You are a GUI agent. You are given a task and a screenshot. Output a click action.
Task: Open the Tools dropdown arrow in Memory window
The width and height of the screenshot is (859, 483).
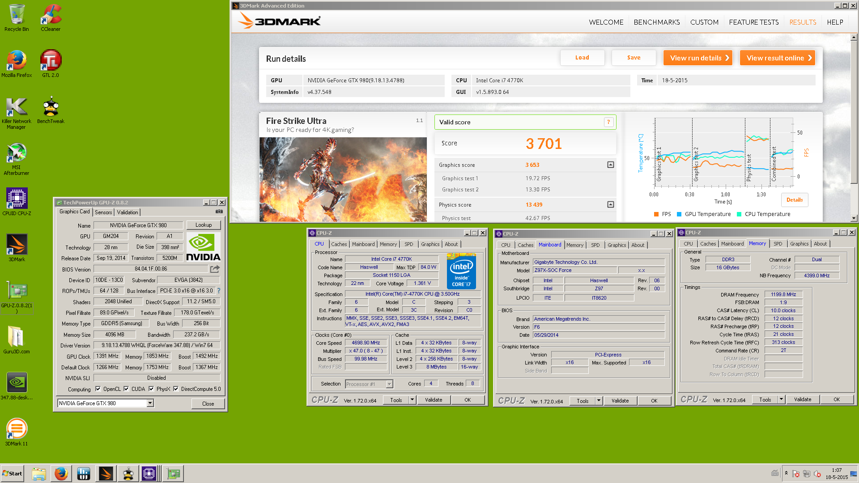click(x=781, y=399)
